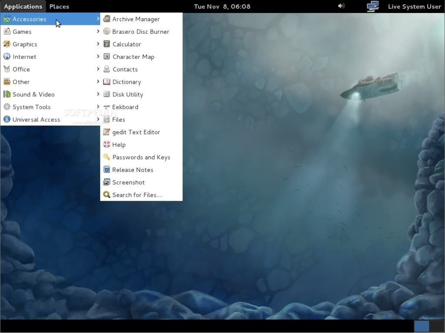Click the Help lifebuoy icon
445x333 pixels.
tap(107, 145)
